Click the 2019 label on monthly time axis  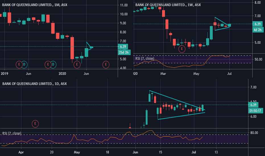(x=4, y=74)
